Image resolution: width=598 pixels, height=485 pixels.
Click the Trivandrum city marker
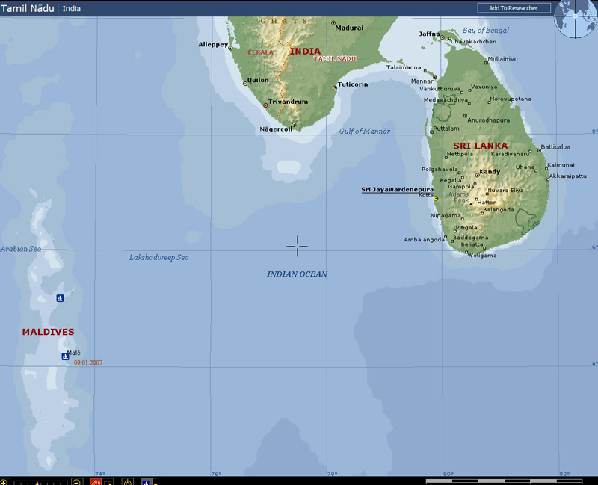click(x=265, y=105)
